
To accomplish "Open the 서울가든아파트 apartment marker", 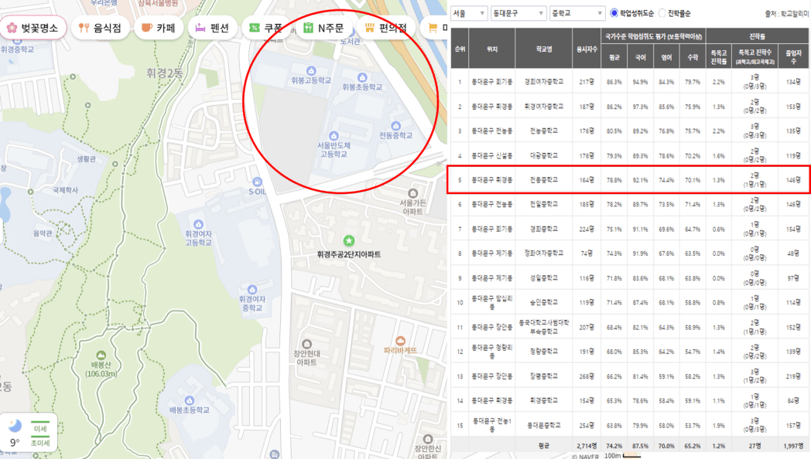I will point(412,194).
